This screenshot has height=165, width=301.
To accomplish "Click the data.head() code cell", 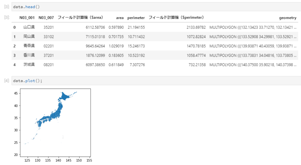I will (x=156, y=7).
